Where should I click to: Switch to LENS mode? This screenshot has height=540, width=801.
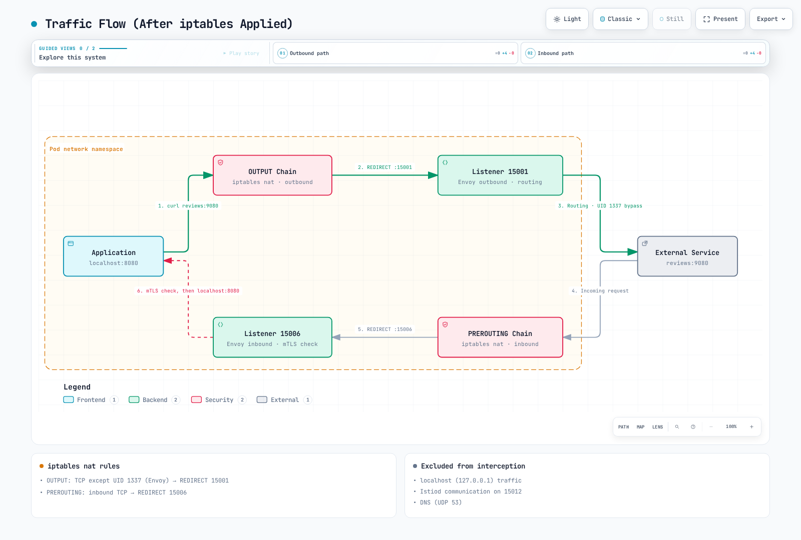click(657, 427)
